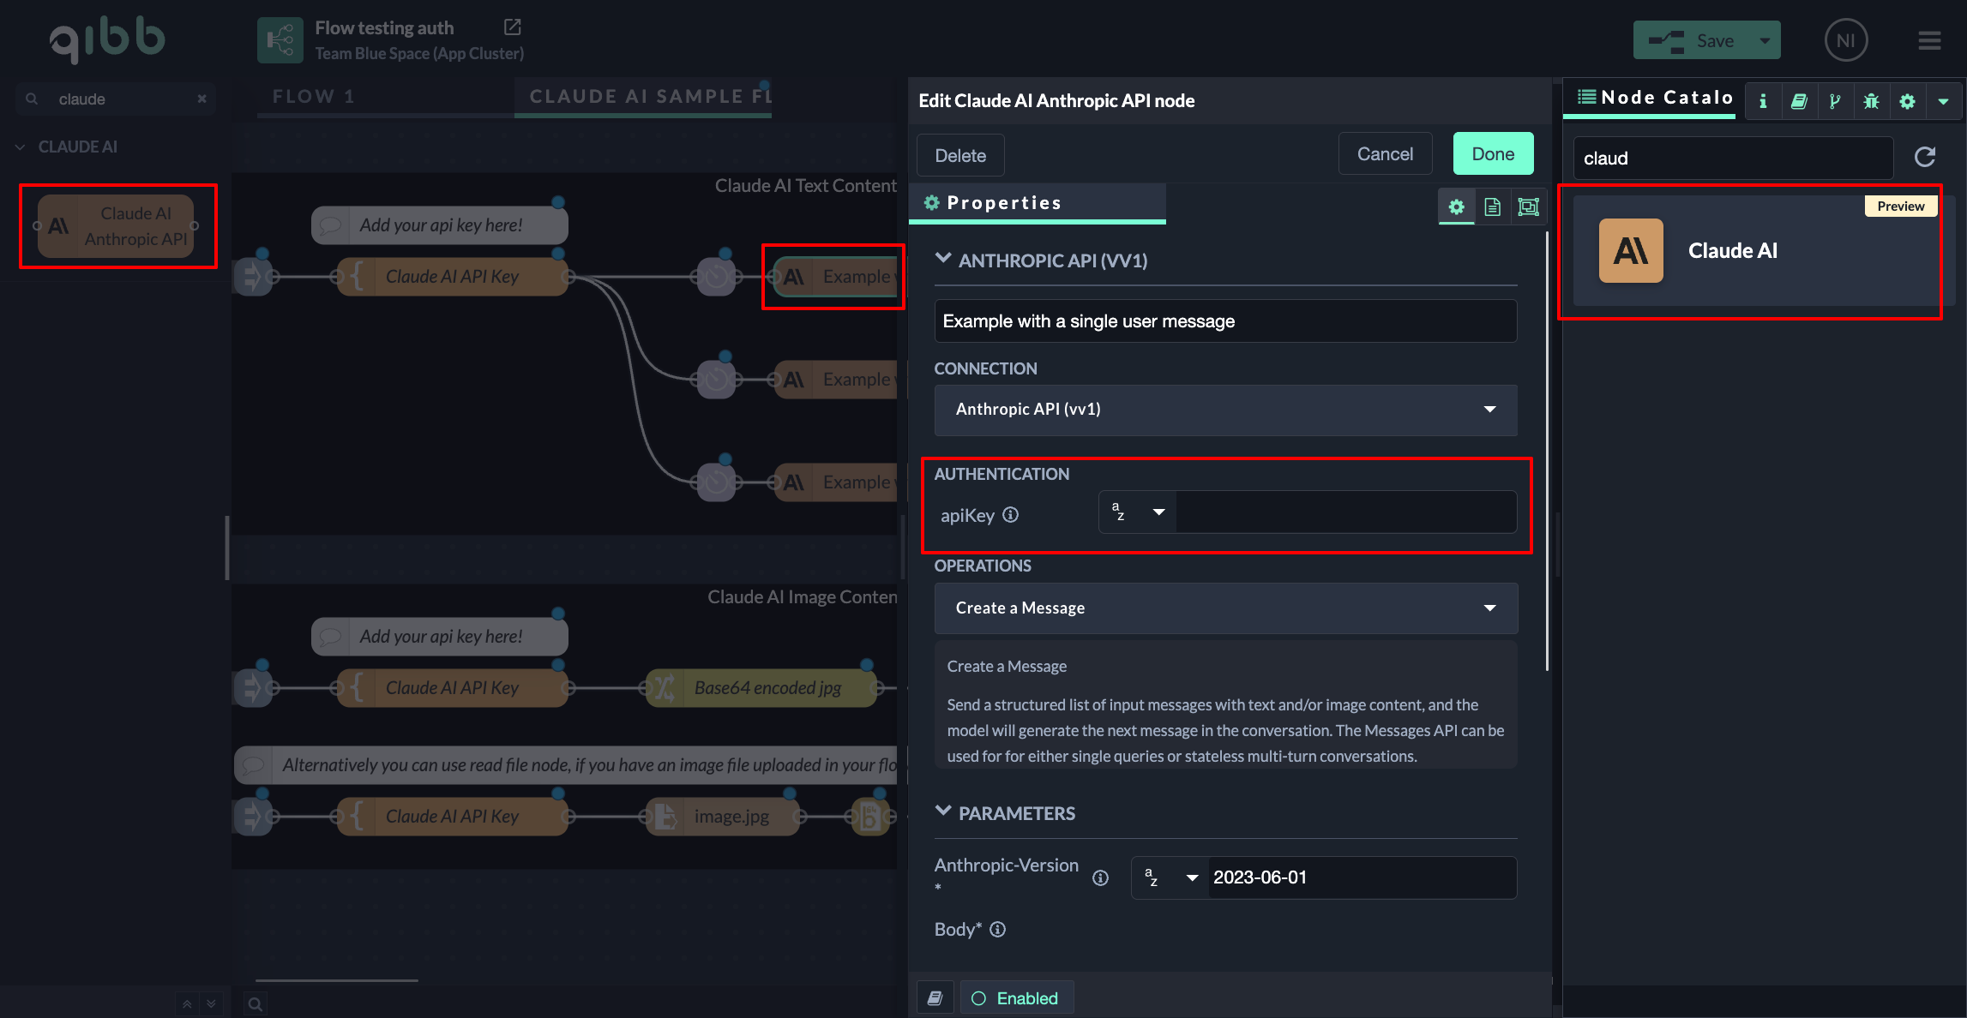The width and height of the screenshot is (1967, 1018).
Task: Open the Save button dropdown arrow
Action: click(1765, 40)
